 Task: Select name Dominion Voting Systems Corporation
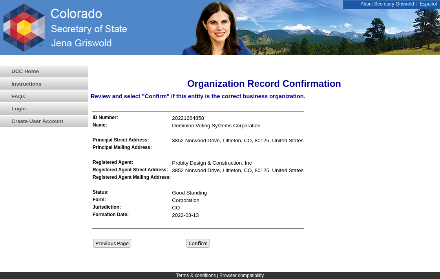coord(216,126)
